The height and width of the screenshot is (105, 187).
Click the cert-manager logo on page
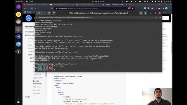pos(29,18)
